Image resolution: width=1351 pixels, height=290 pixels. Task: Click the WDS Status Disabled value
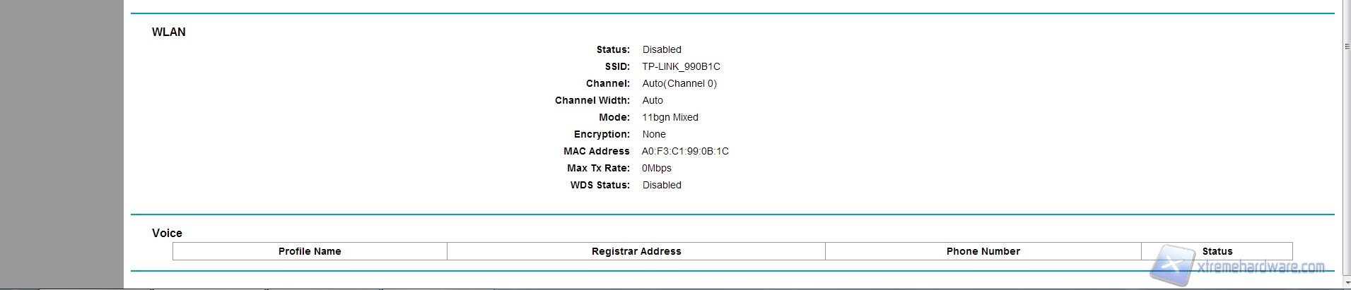coord(662,186)
